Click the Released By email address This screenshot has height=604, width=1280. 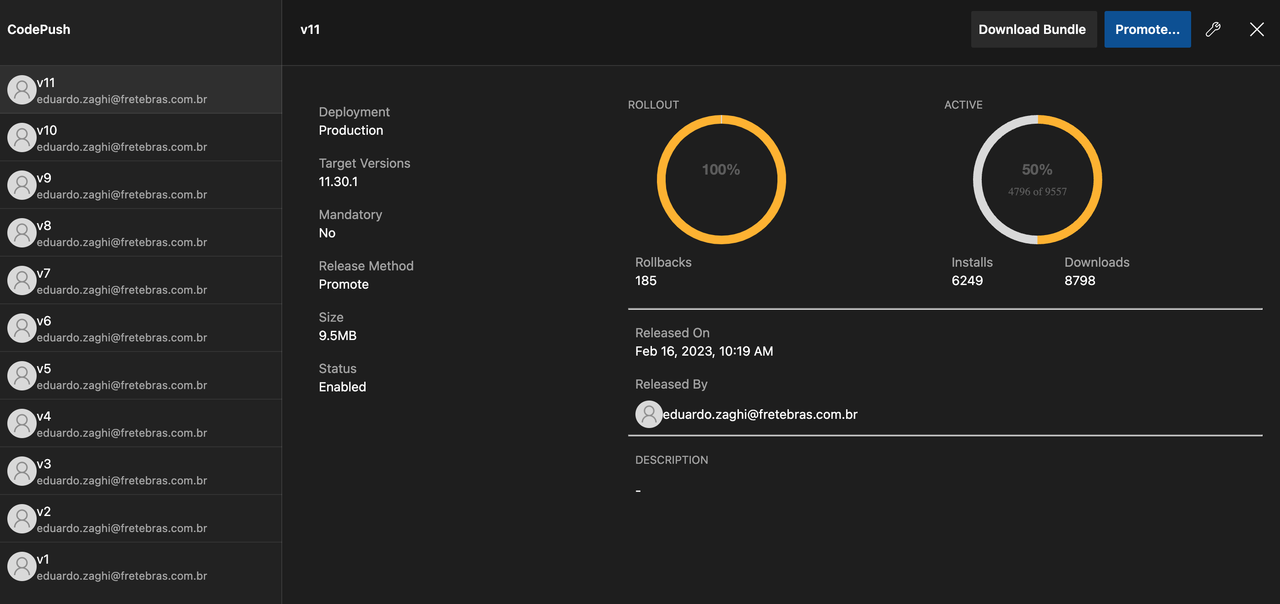(760, 415)
